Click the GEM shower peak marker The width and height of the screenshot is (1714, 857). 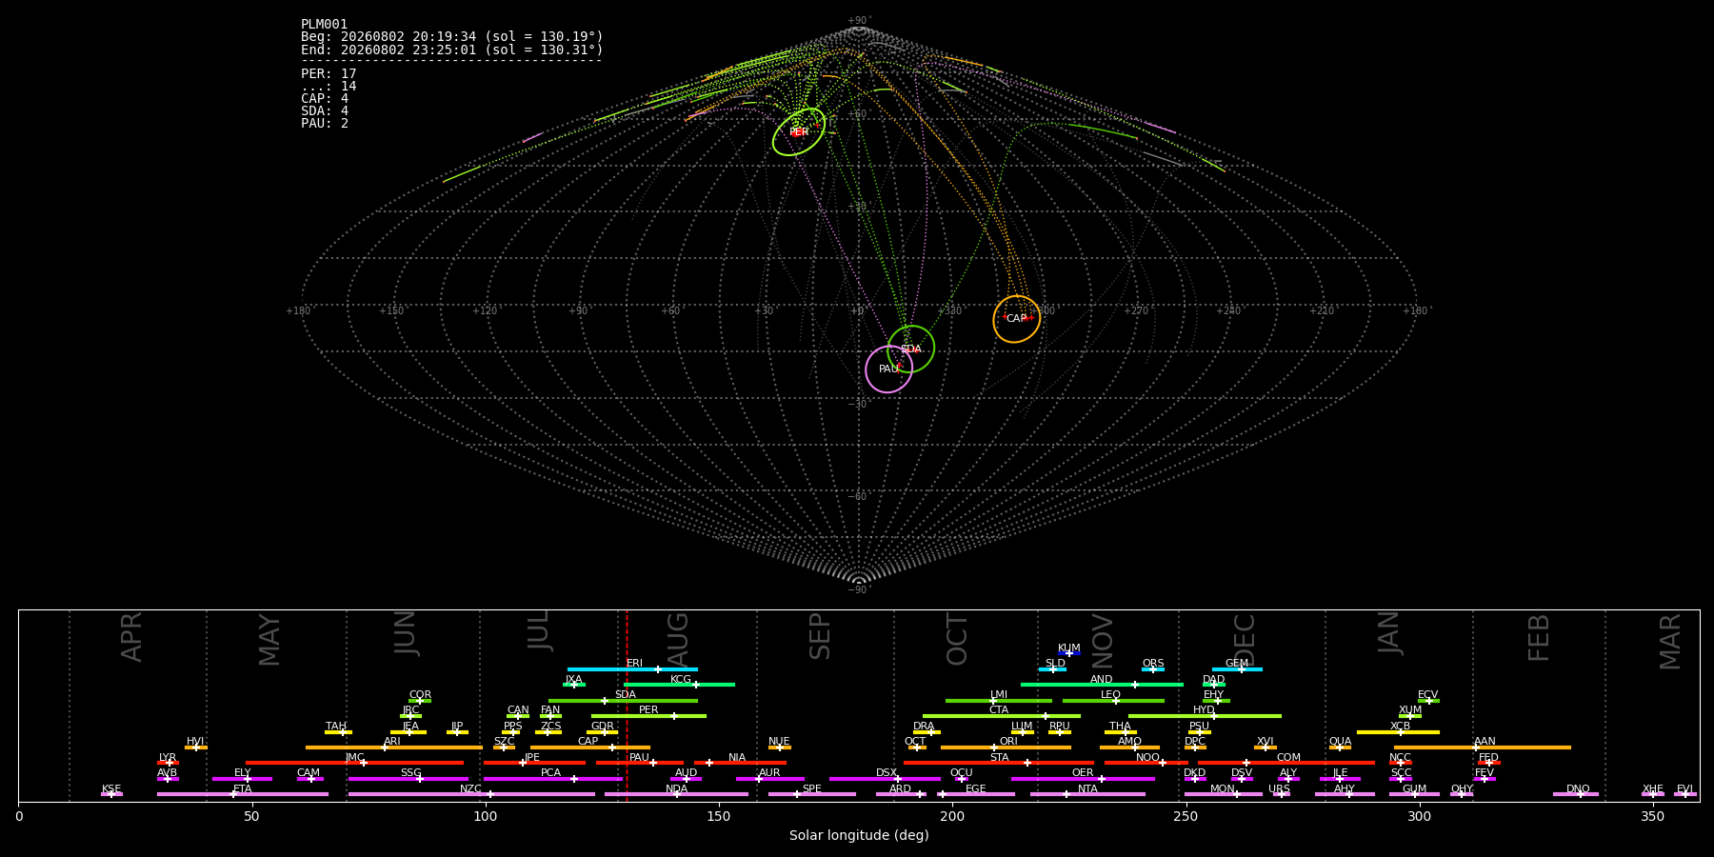pyautogui.click(x=1241, y=669)
